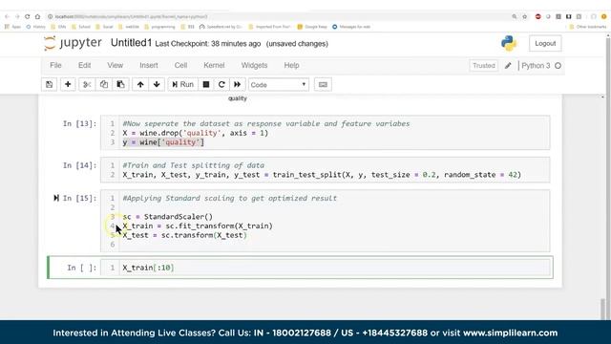Viewport: 611px width, 344px height.
Task: Click the In [14] cell prompt
Action: point(79,165)
